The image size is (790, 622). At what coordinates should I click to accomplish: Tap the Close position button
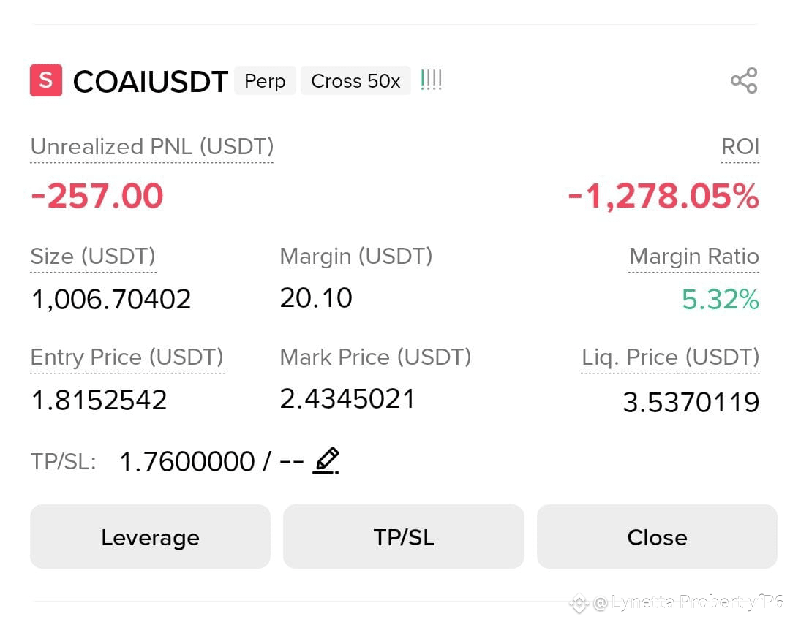point(657,537)
